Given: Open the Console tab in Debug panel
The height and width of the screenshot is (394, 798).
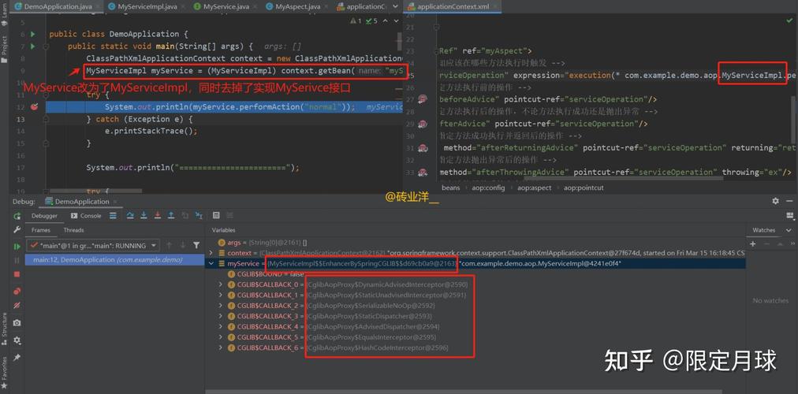Looking at the screenshot, I should pos(87,216).
